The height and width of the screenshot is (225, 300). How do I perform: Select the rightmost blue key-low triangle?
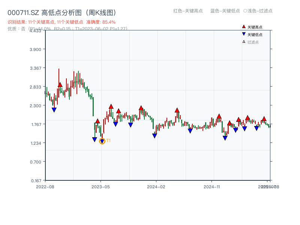[256, 128]
